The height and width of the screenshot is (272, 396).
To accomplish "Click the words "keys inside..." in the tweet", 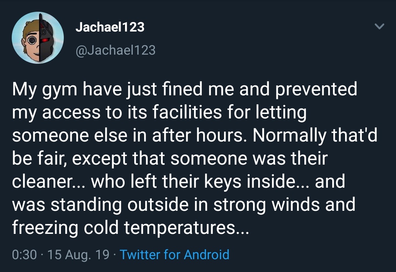I will pyautogui.click(x=262, y=182).
